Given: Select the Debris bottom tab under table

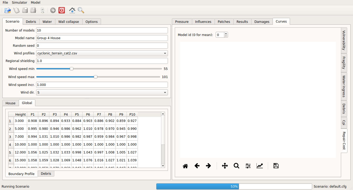Looking at the screenshot, I should [x=46, y=173].
